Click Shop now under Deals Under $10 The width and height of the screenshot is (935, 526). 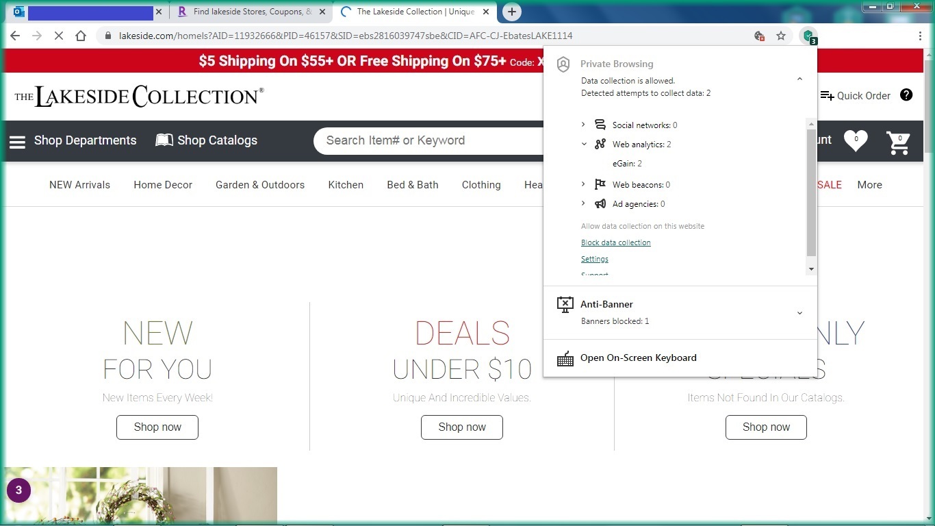click(462, 427)
